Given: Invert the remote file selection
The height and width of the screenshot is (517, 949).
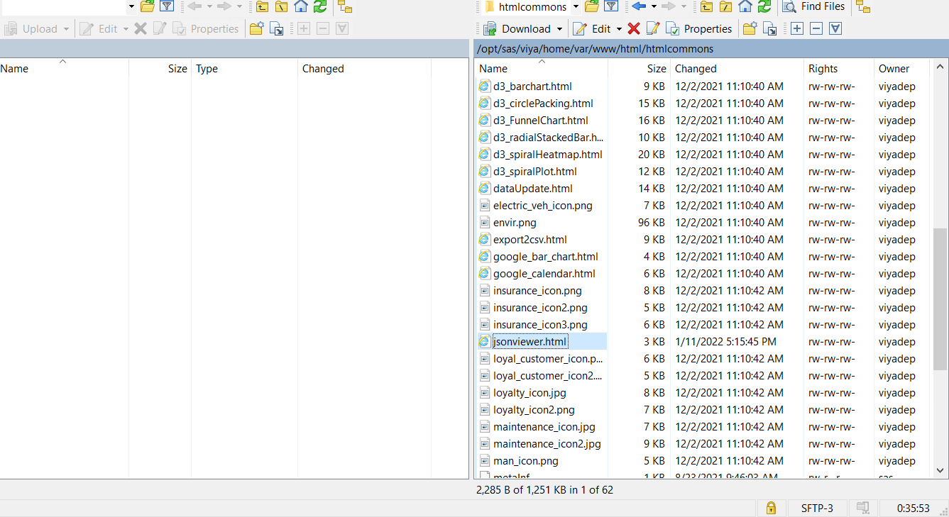Looking at the screenshot, I should 833,28.
